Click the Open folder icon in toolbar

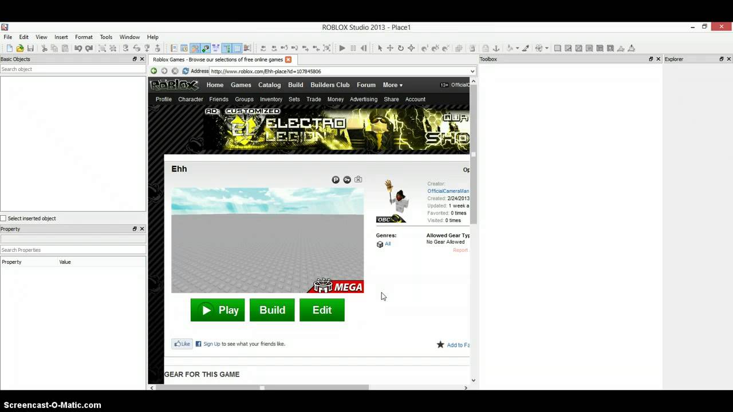pos(20,48)
